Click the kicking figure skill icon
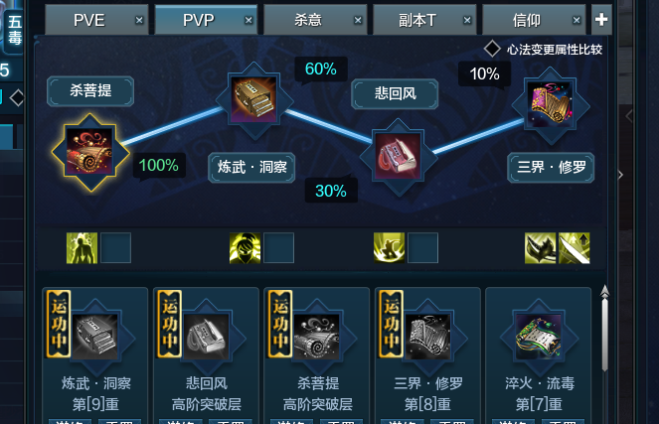Image resolution: width=659 pixels, height=424 pixels. (390, 248)
